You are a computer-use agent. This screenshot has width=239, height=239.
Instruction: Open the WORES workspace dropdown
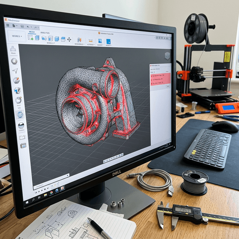[17, 36]
